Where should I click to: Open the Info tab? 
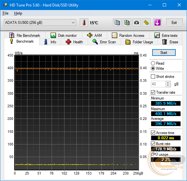50,42
